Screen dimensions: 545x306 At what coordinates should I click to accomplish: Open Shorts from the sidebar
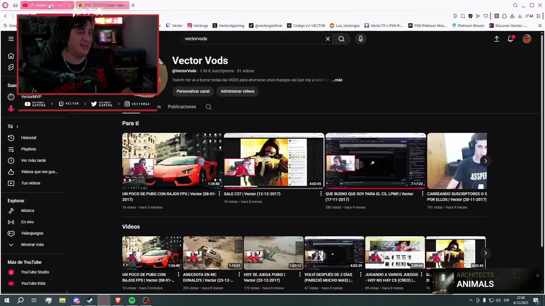click(x=11, y=67)
